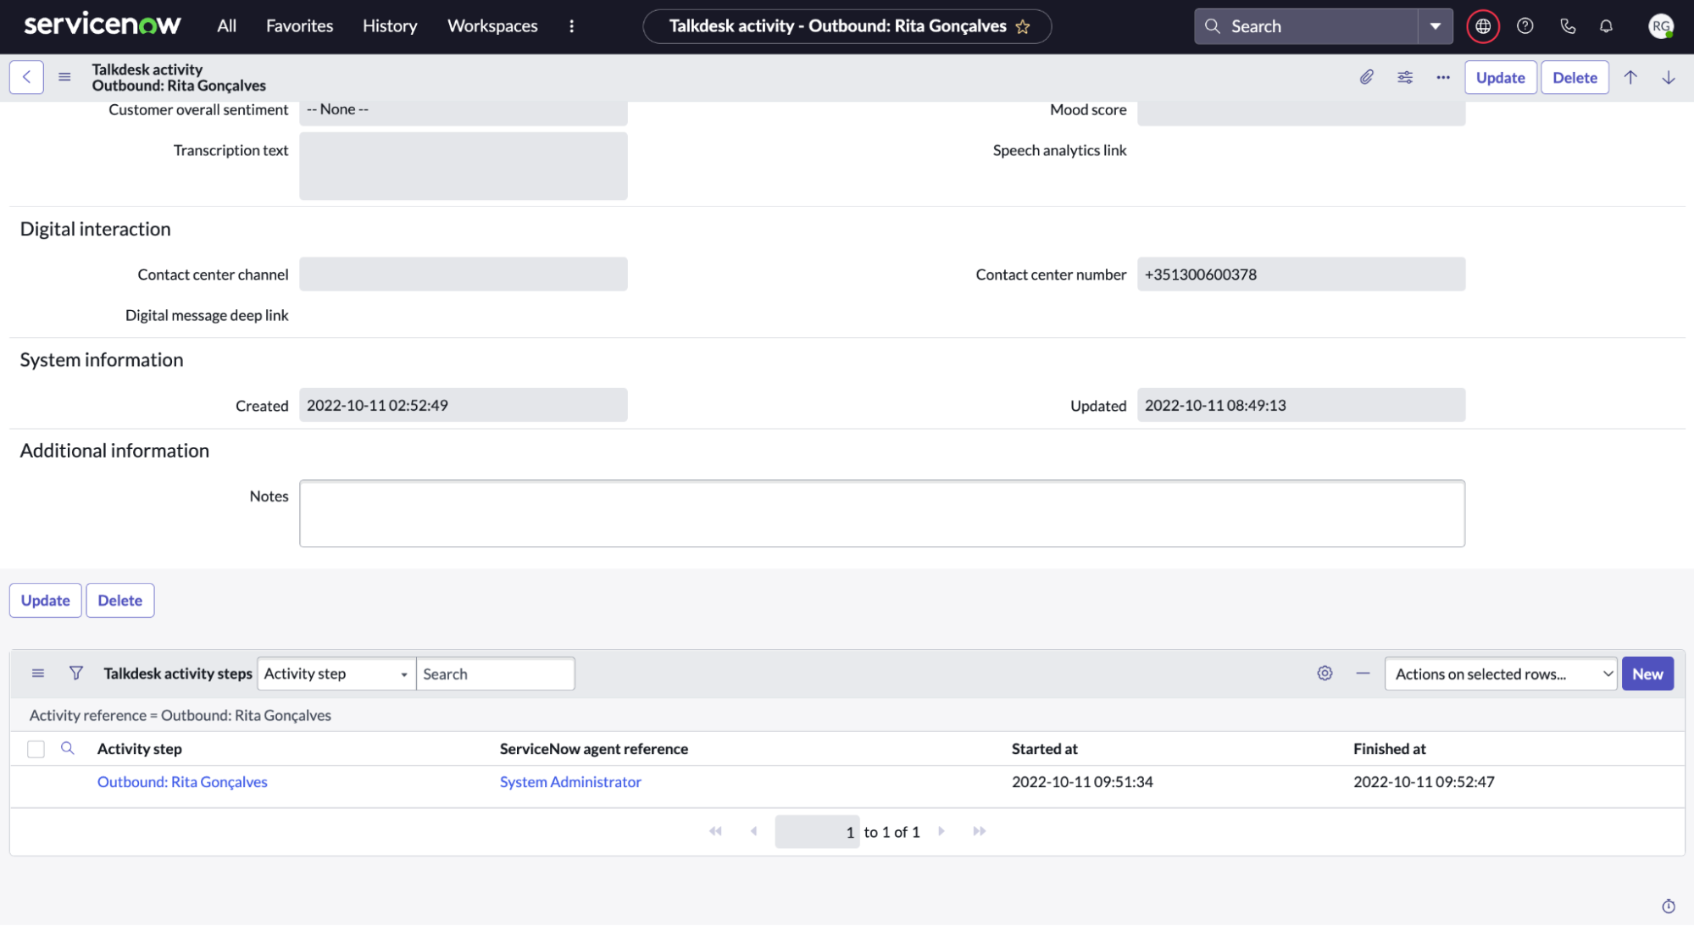The image size is (1694, 926).
Task: Open the Favorites menu
Action: 299,26
